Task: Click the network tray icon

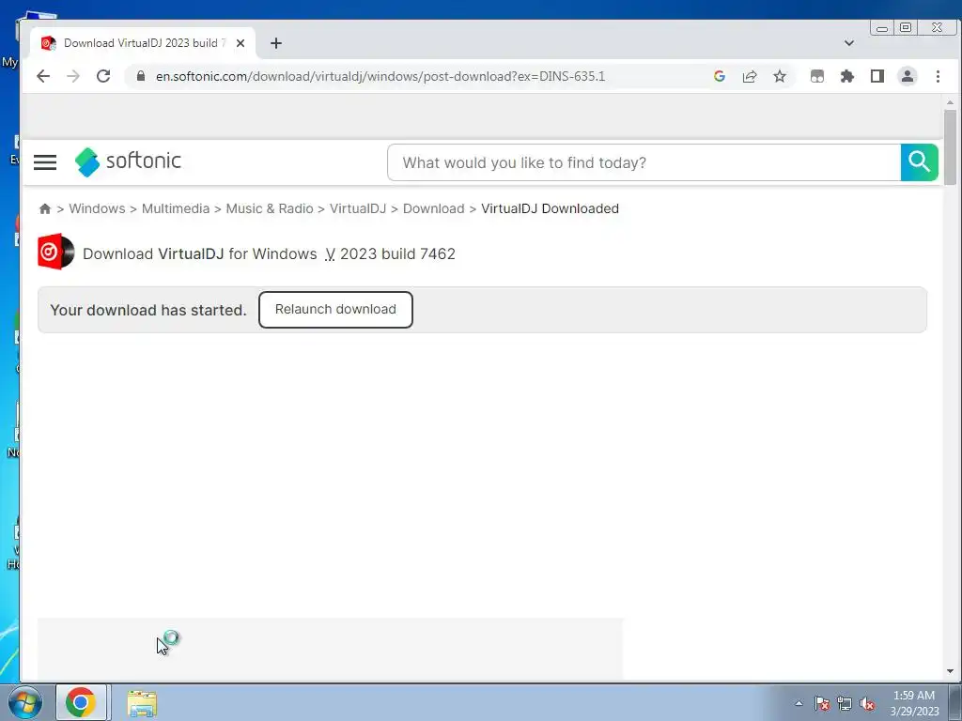Action: pyautogui.click(x=845, y=703)
